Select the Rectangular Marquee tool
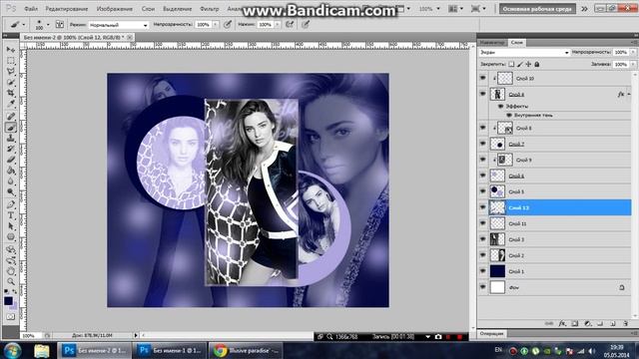 click(11, 61)
